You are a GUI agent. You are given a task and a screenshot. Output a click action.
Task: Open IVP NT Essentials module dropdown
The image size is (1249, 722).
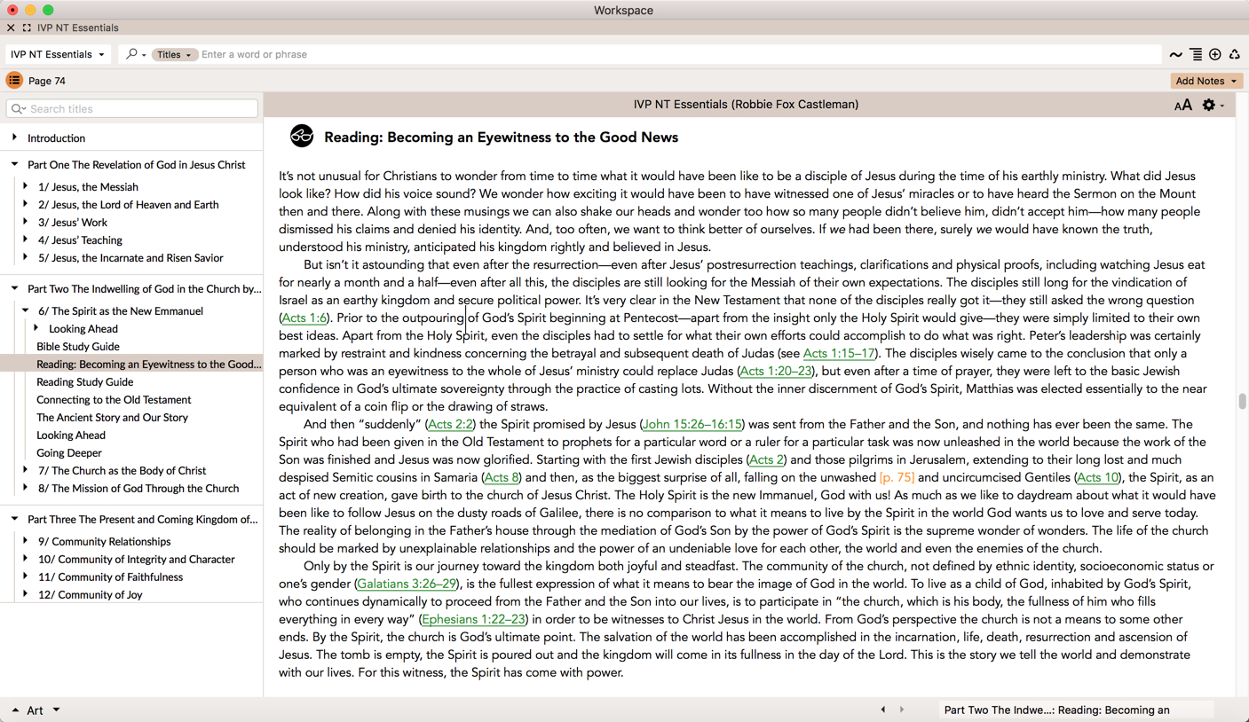pyautogui.click(x=58, y=54)
